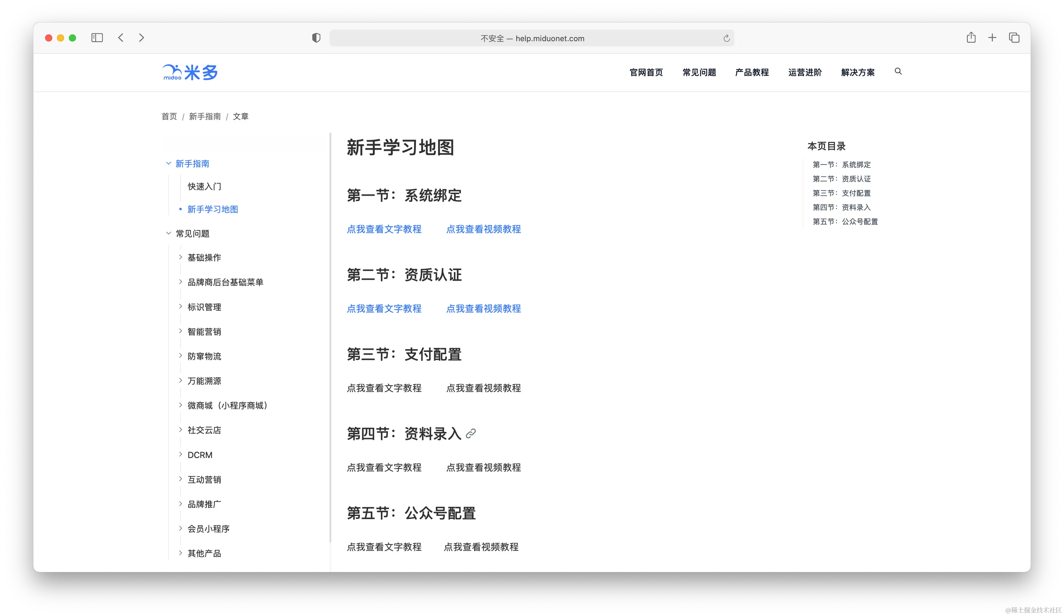
Task: Go back with the browser back arrow
Action: [121, 38]
